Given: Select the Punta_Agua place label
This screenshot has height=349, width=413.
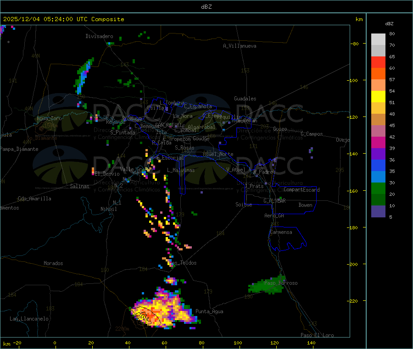Looking at the screenshot, I should 209,311.
